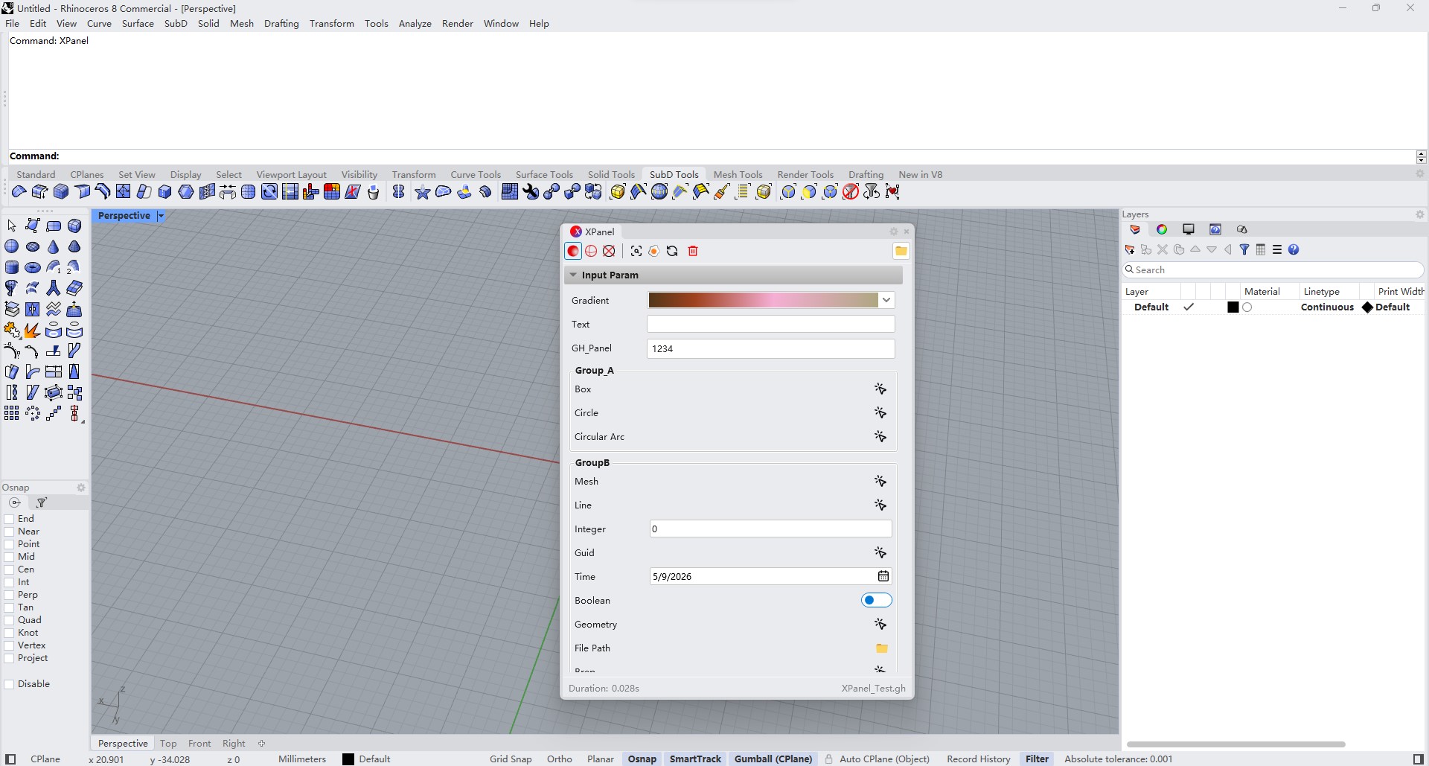The height and width of the screenshot is (766, 1429).
Task: Open the SubD menu
Action: coord(176,23)
